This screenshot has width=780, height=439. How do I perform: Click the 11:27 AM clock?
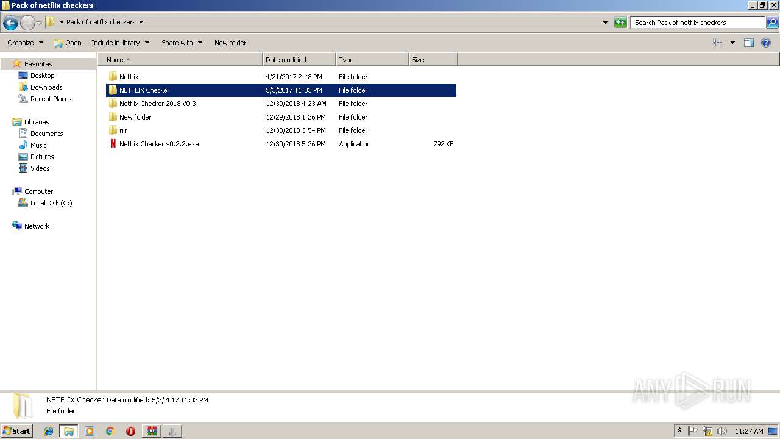coord(749,431)
